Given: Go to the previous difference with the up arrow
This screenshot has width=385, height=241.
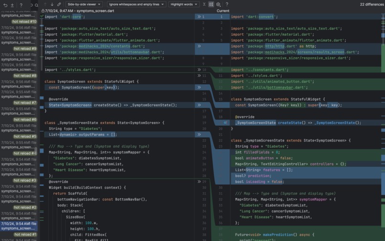Looking at the screenshot, I should click(x=45, y=4).
